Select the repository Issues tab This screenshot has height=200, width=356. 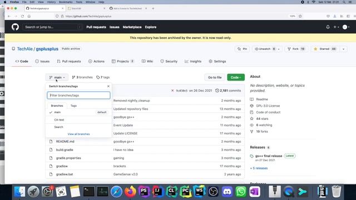(x=42, y=61)
